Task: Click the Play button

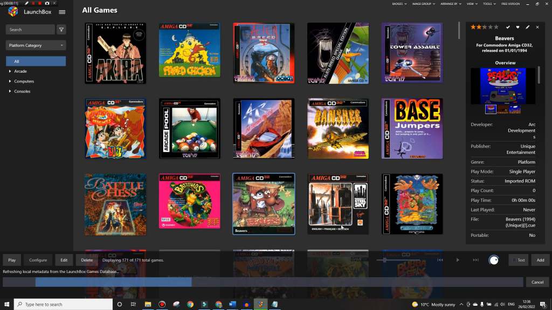Action: click(12, 260)
